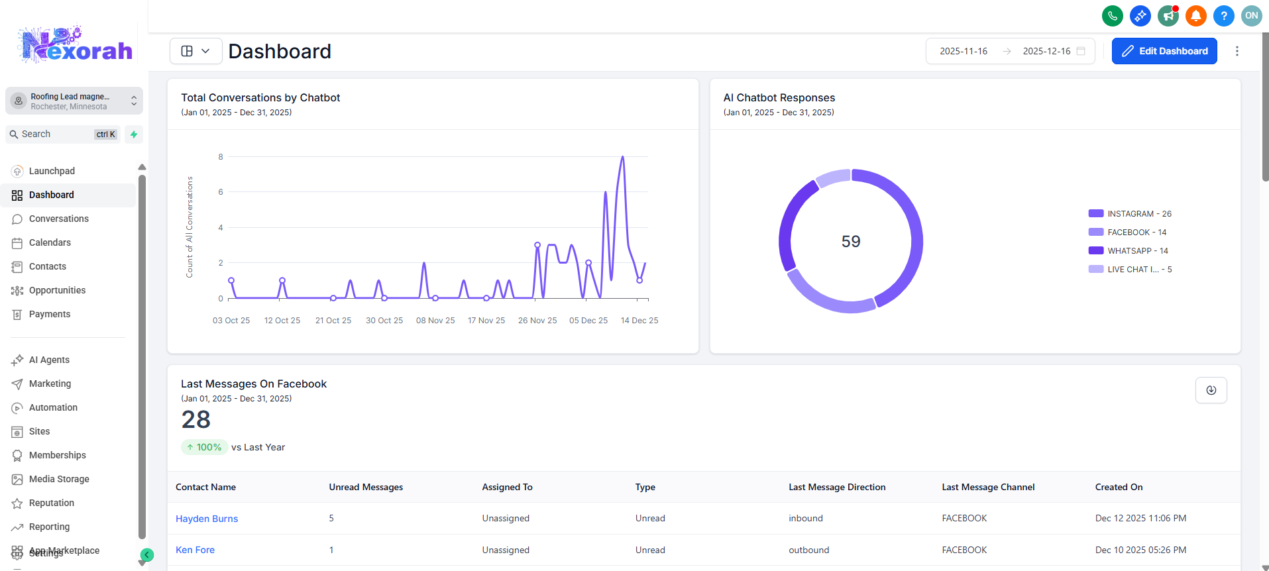
Task: Open the orange notifications bell
Action: (1195, 16)
